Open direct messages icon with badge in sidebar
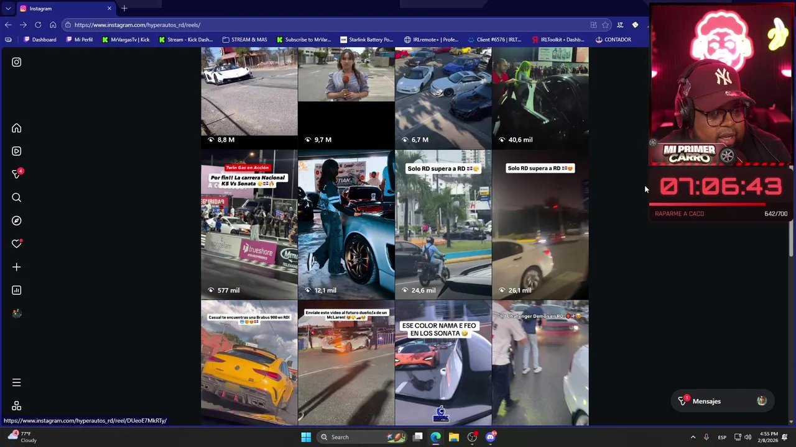 pyautogui.click(x=17, y=174)
